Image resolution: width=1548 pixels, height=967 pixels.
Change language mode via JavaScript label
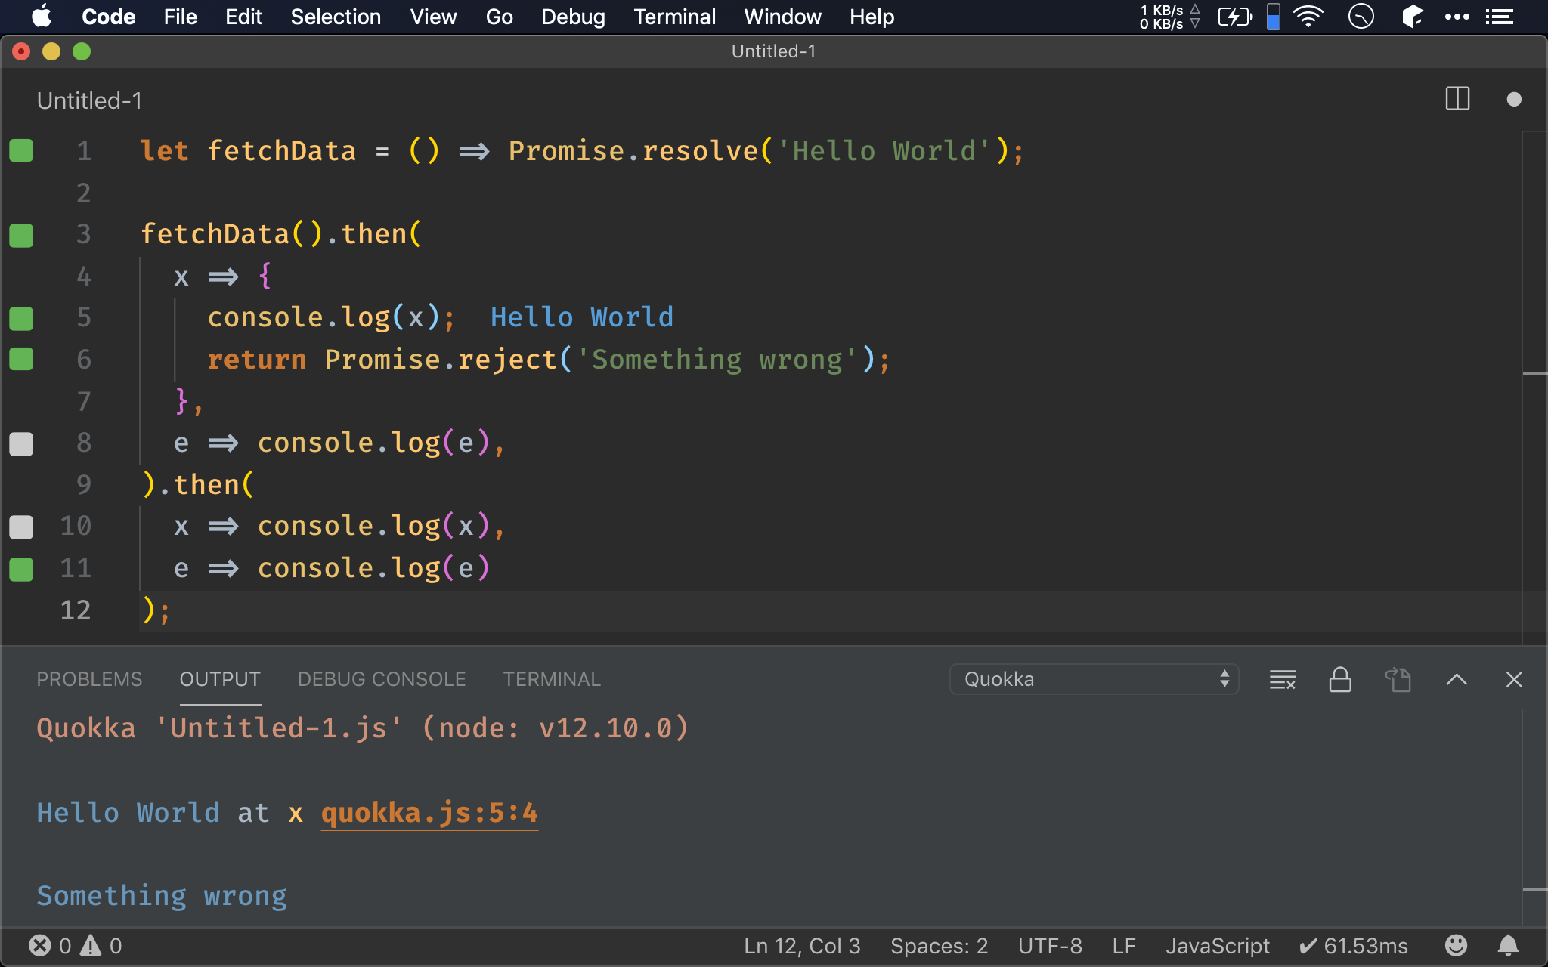tap(1217, 945)
